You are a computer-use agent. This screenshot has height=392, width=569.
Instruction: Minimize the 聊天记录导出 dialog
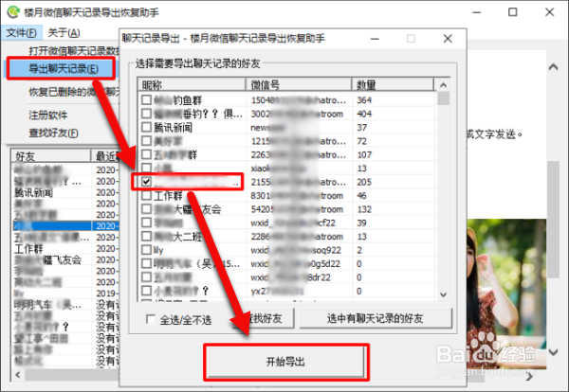(x=375, y=39)
